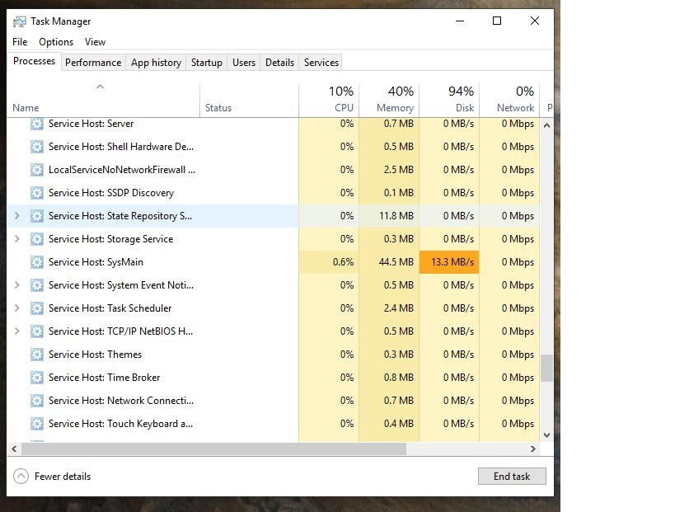Image resolution: width=675 pixels, height=512 pixels.
Task: Click gear icon of SysMain row
Action: 37,262
